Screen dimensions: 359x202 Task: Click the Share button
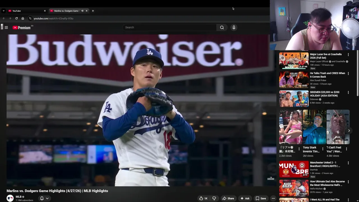(x=228, y=198)
